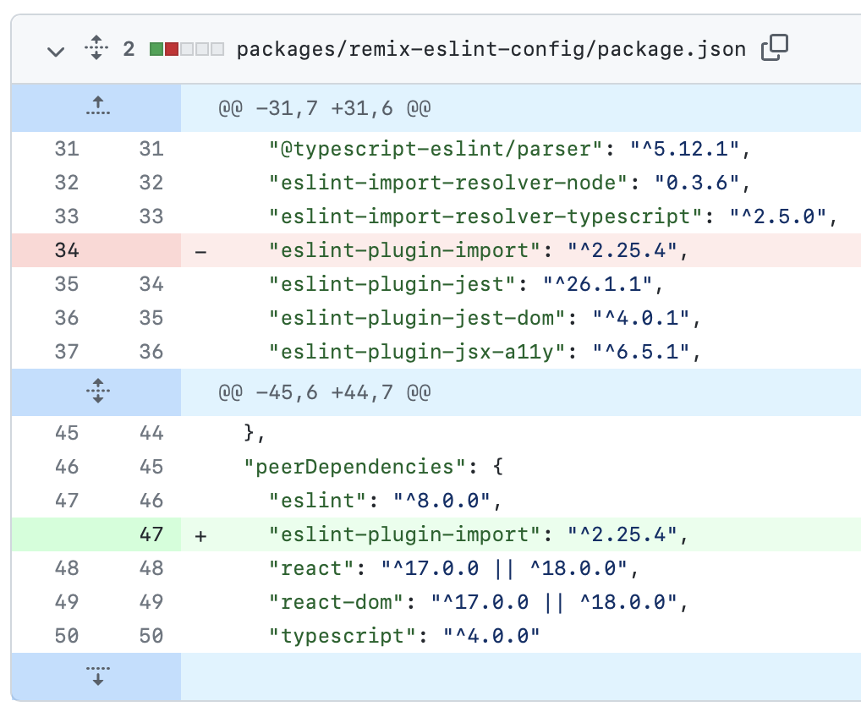This screenshot has height=712, width=861.
Task: Select old line number 31
Action: click(67, 149)
